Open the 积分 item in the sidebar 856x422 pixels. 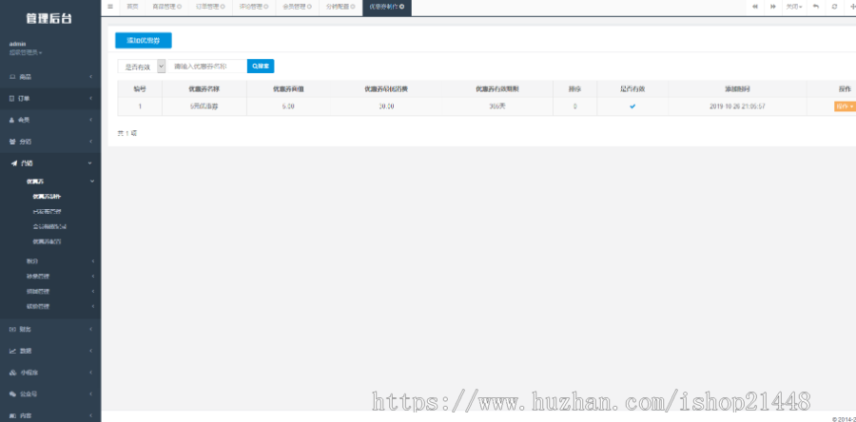(x=32, y=261)
